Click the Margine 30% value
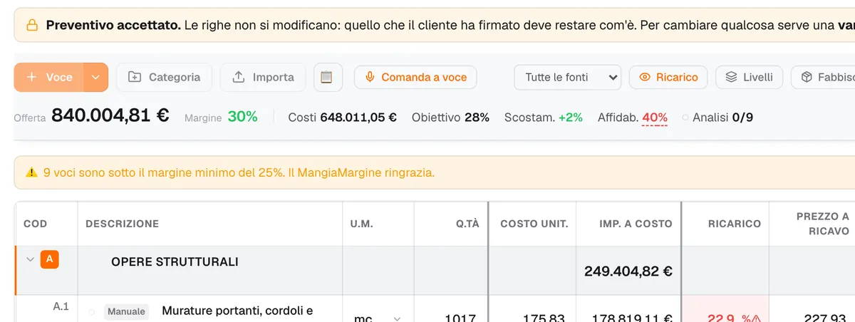The width and height of the screenshot is (855, 322). tap(242, 116)
